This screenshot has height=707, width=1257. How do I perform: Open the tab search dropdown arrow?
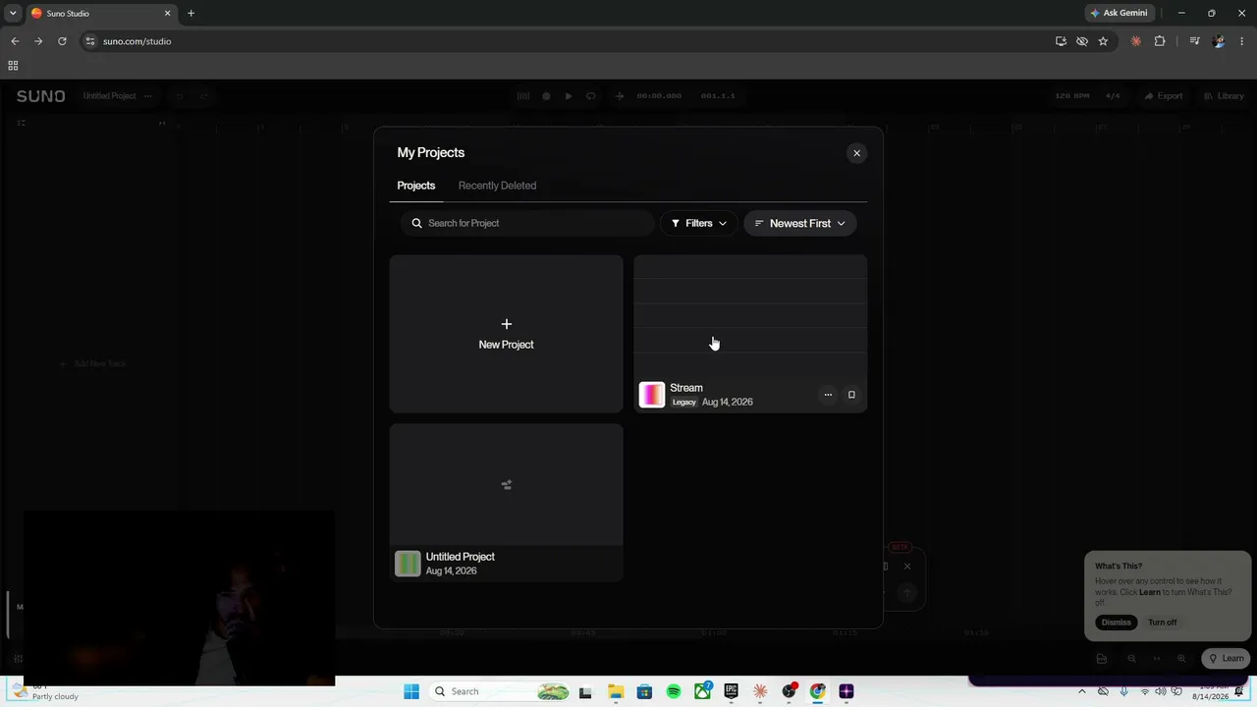13,14
